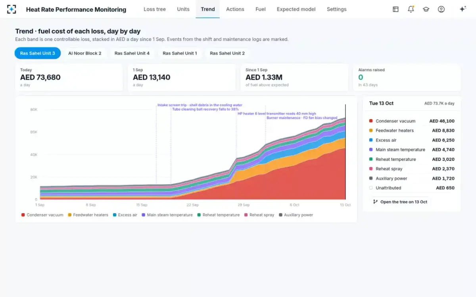Click 29 Sep x-axis label
Image resolution: width=476 pixels, height=297 pixels.
244,205
